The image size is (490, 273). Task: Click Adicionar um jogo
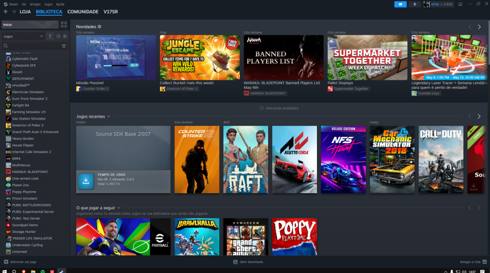tap(20, 262)
